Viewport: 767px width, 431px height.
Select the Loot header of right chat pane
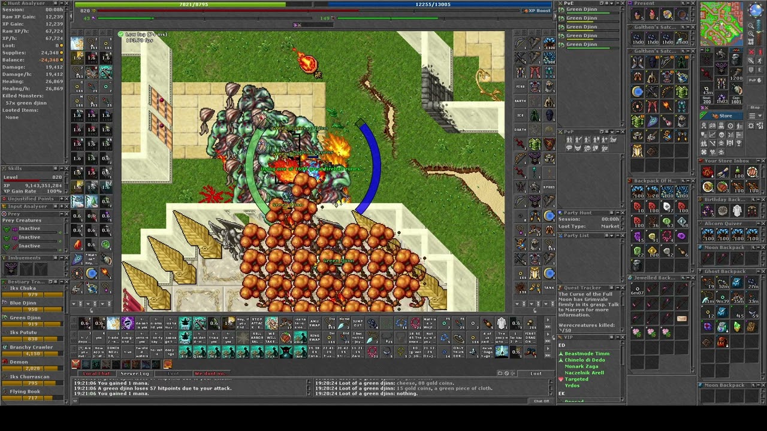point(536,374)
